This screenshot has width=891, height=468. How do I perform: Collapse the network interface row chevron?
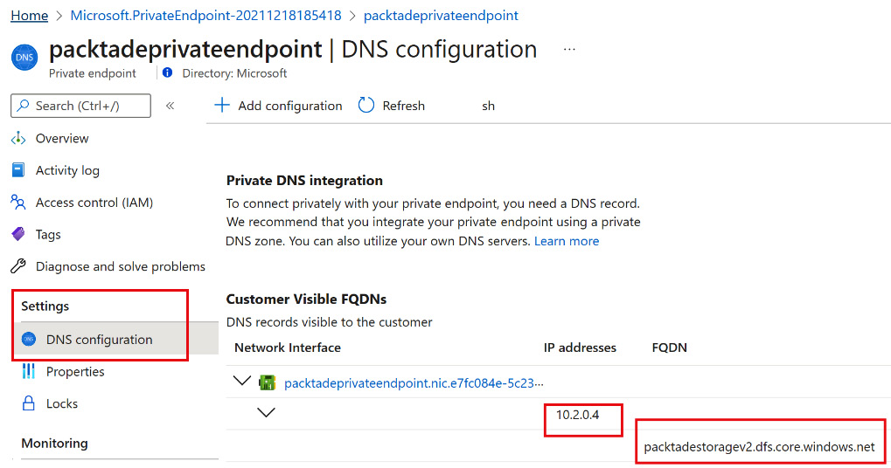tap(241, 382)
